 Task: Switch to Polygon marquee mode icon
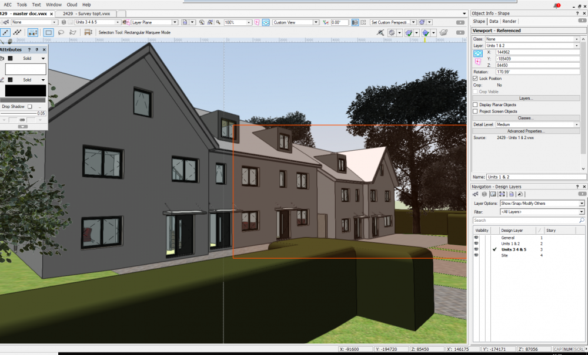tap(73, 33)
